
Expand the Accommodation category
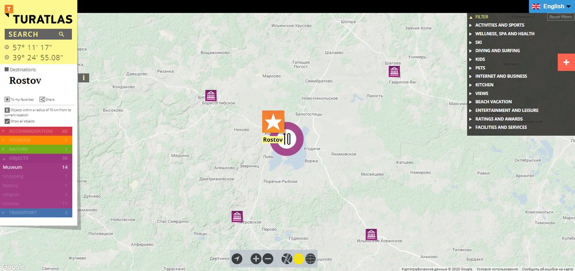(x=36, y=131)
